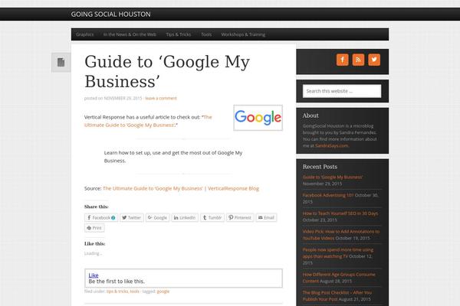Open the Source VerticalResponse Blog link
460x306 pixels.
point(181,188)
